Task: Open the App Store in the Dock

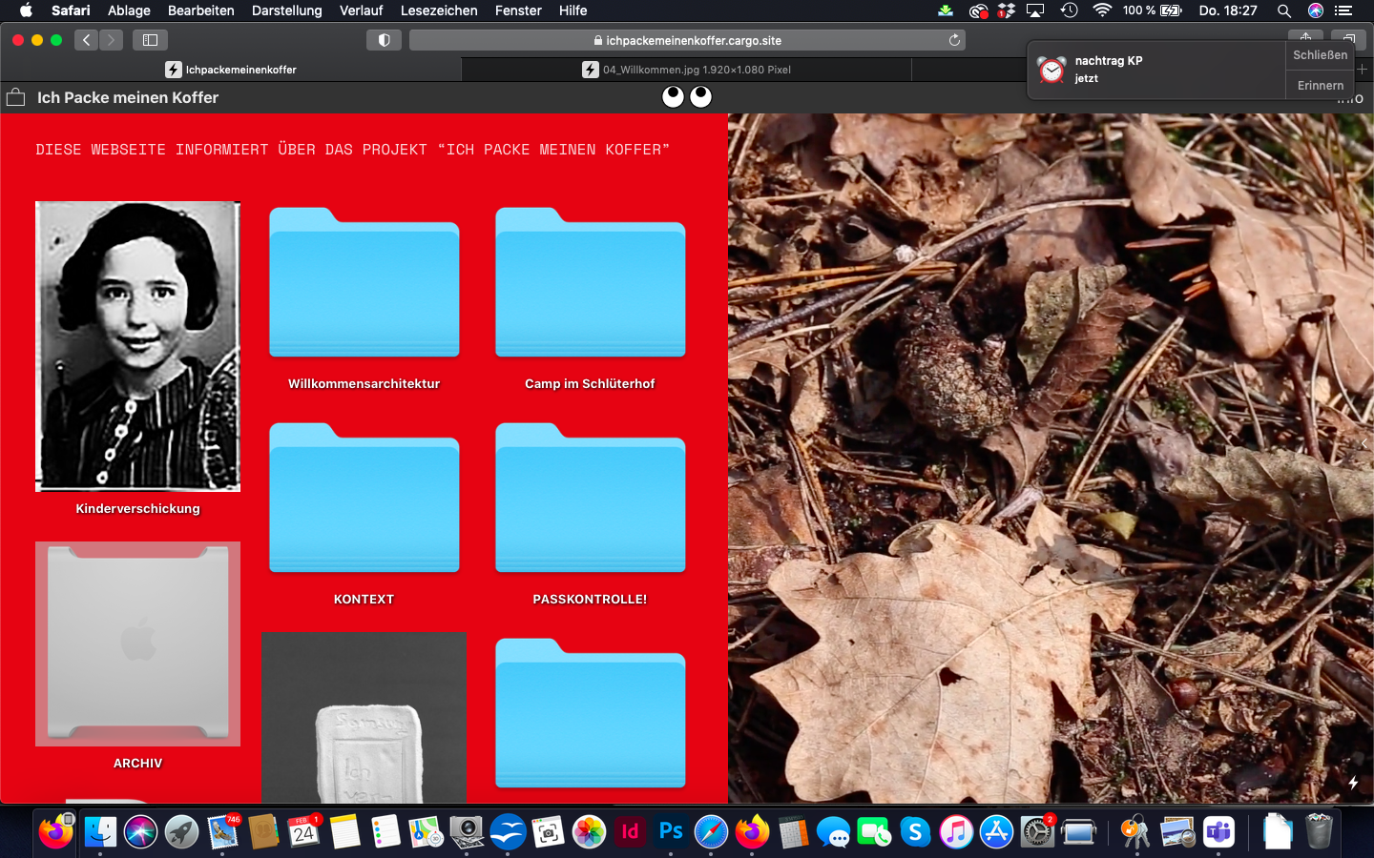Action: click(996, 832)
